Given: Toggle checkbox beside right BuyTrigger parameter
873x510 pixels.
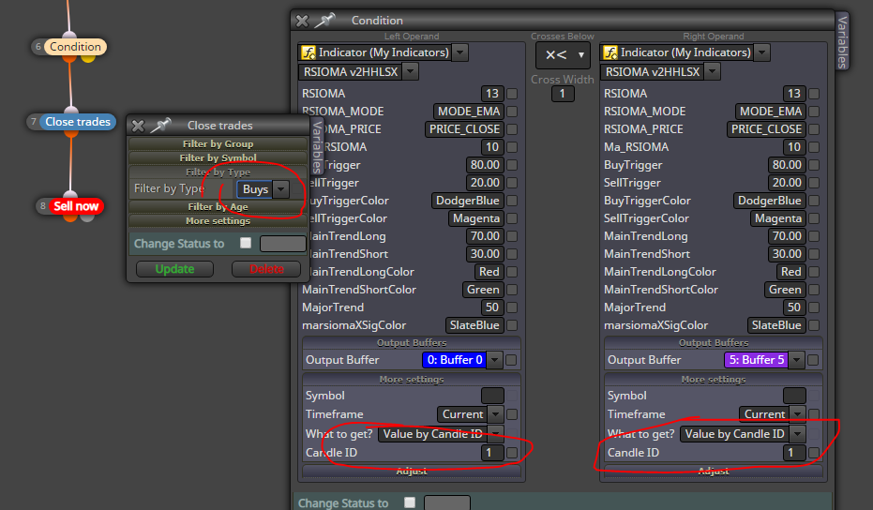Looking at the screenshot, I should (813, 165).
